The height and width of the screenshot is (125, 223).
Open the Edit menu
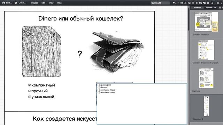click(43, 3)
